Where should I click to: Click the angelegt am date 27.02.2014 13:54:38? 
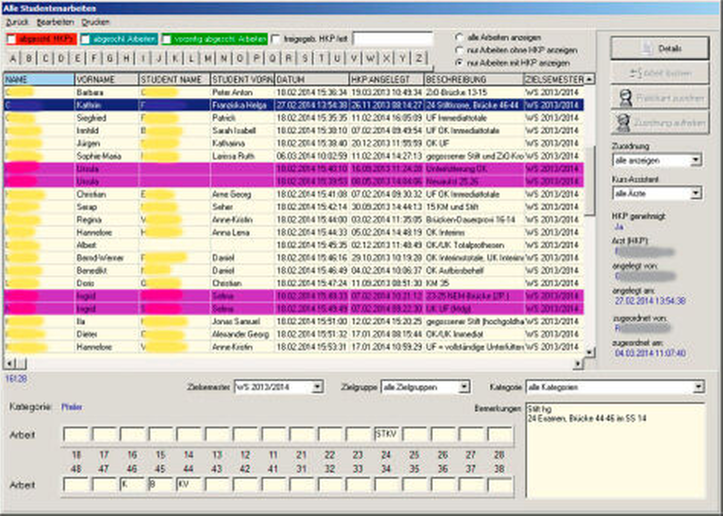(x=650, y=301)
